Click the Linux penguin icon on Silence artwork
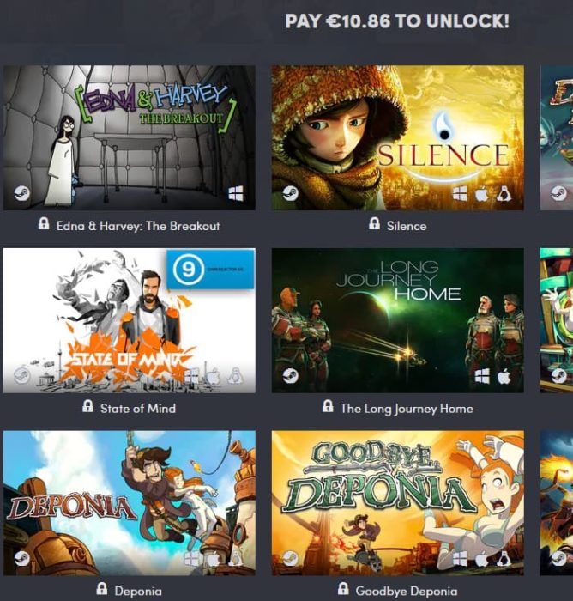The image size is (573, 601). pyautogui.click(x=504, y=193)
